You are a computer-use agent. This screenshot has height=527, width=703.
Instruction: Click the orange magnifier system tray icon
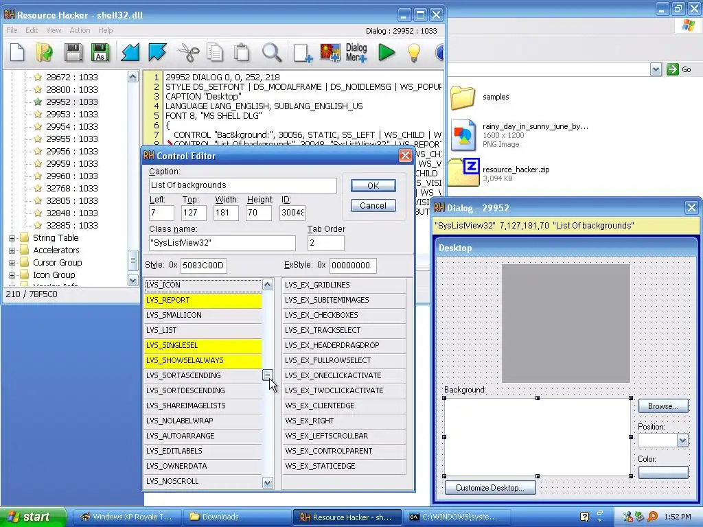click(653, 517)
